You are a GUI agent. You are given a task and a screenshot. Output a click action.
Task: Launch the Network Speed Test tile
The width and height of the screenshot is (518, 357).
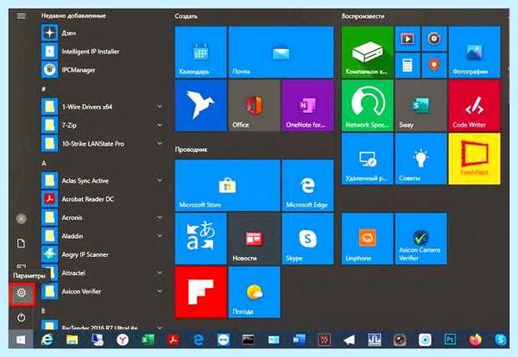point(368,105)
